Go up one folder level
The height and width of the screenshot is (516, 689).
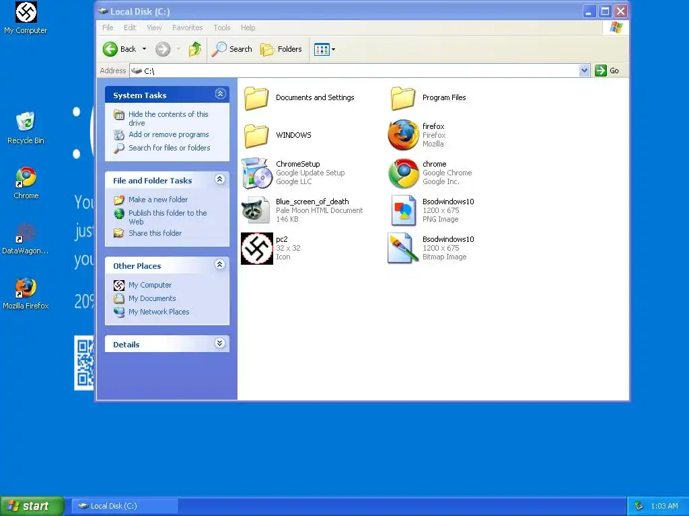pos(195,49)
